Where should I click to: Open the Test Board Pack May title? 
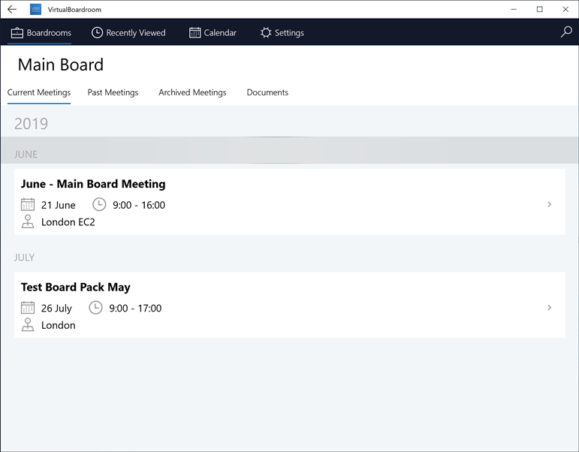pos(76,287)
